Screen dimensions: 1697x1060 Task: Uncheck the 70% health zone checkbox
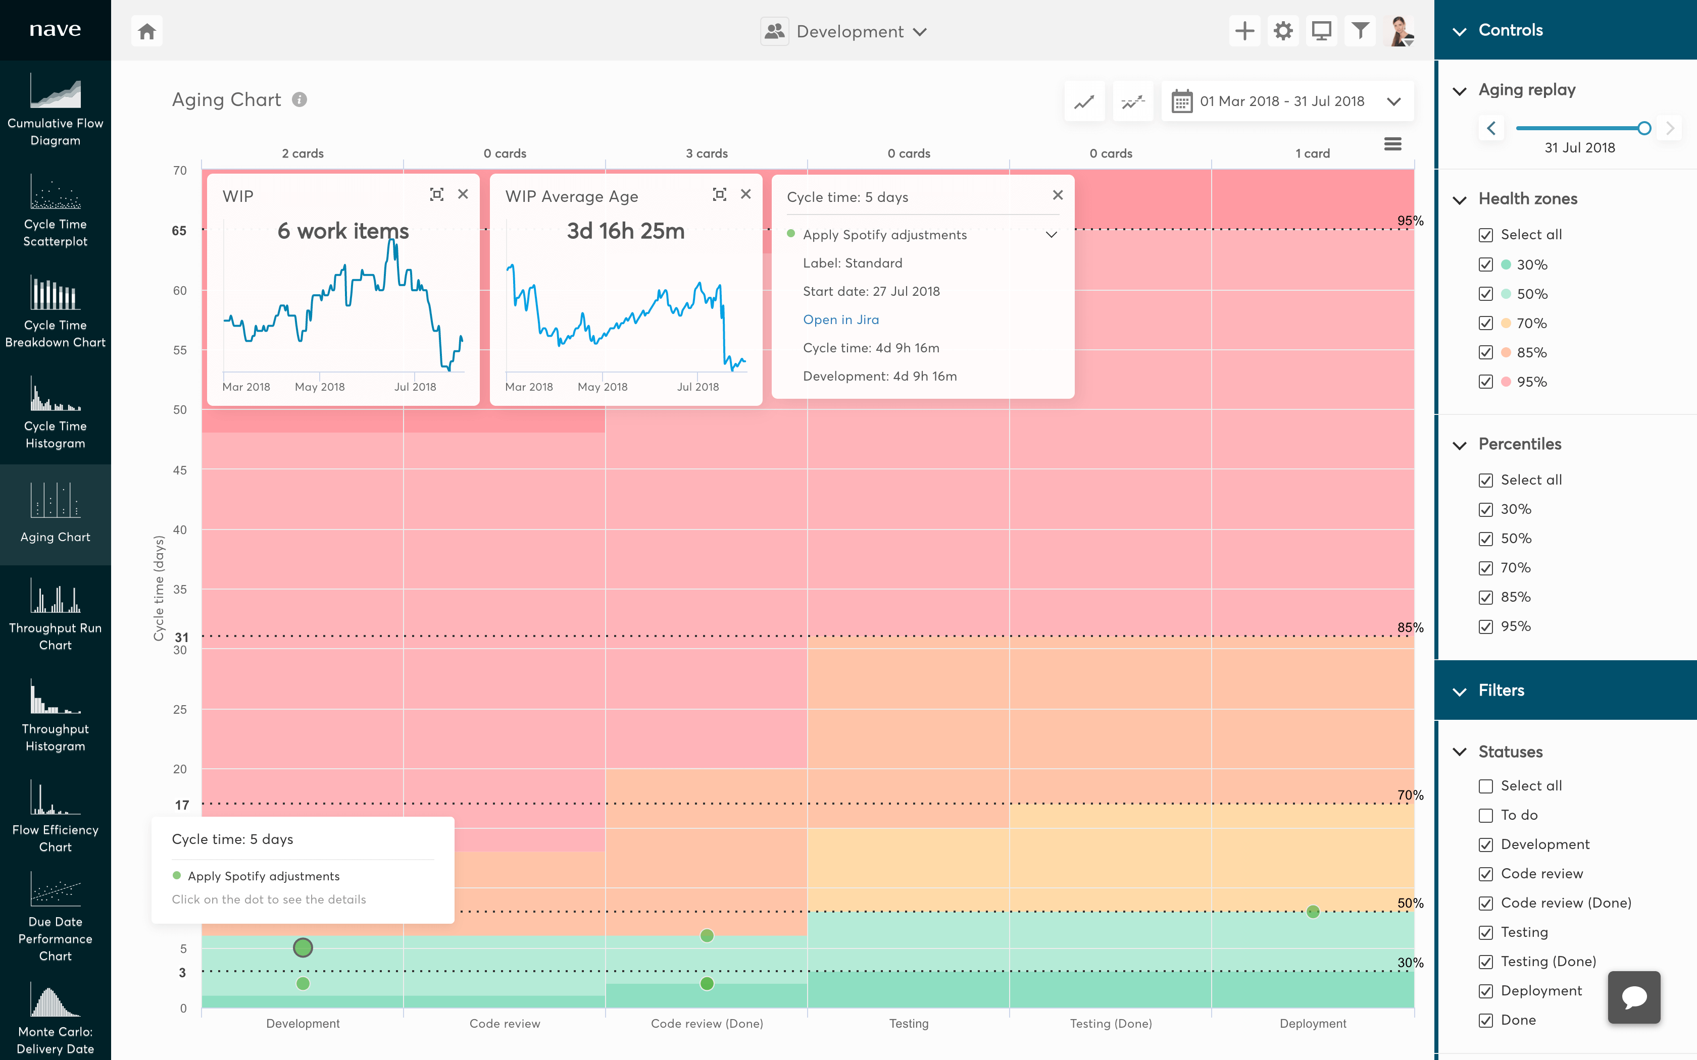click(x=1485, y=323)
